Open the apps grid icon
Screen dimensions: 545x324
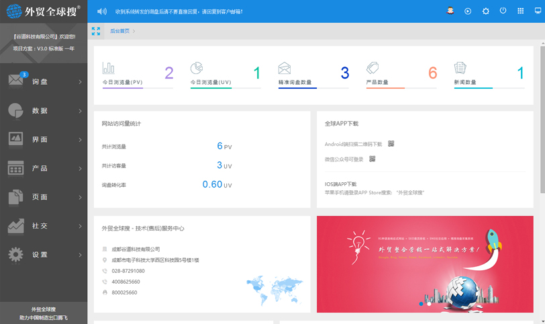[x=521, y=11]
